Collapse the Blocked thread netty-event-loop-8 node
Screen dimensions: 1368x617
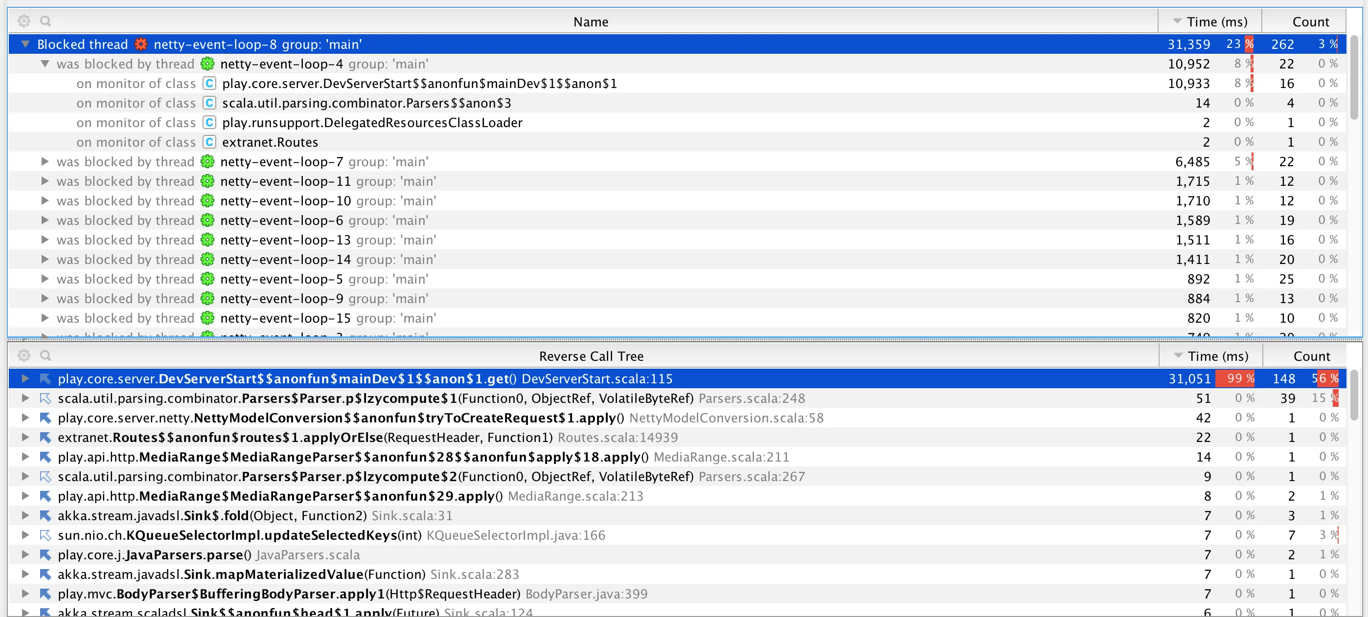click(x=25, y=44)
